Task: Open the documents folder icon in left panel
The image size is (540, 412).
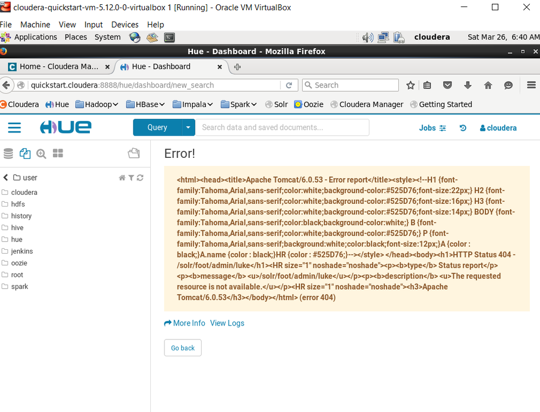Action: (134, 154)
